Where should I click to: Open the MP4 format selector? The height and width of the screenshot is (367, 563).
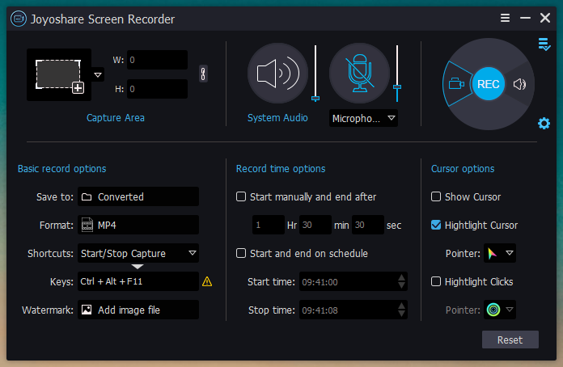coord(138,225)
